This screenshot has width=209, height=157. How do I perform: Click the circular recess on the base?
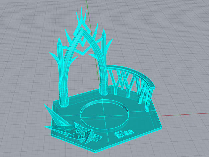click(104, 115)
